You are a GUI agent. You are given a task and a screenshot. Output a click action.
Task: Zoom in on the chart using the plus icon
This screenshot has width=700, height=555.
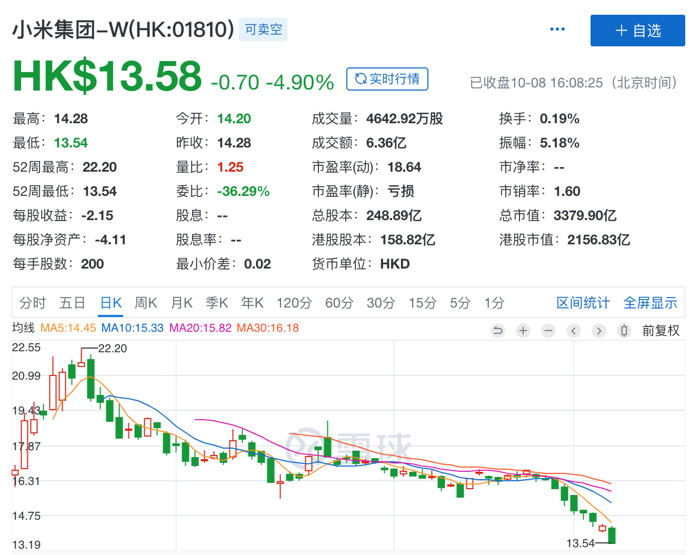[523, 331]
